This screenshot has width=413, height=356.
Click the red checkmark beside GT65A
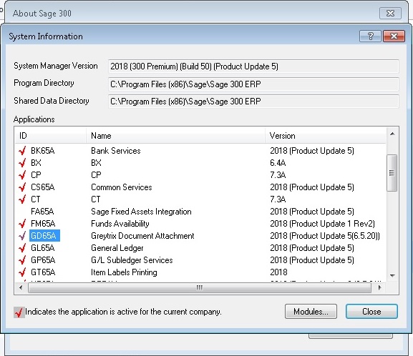pyautogui.click(x=22, y=272)
